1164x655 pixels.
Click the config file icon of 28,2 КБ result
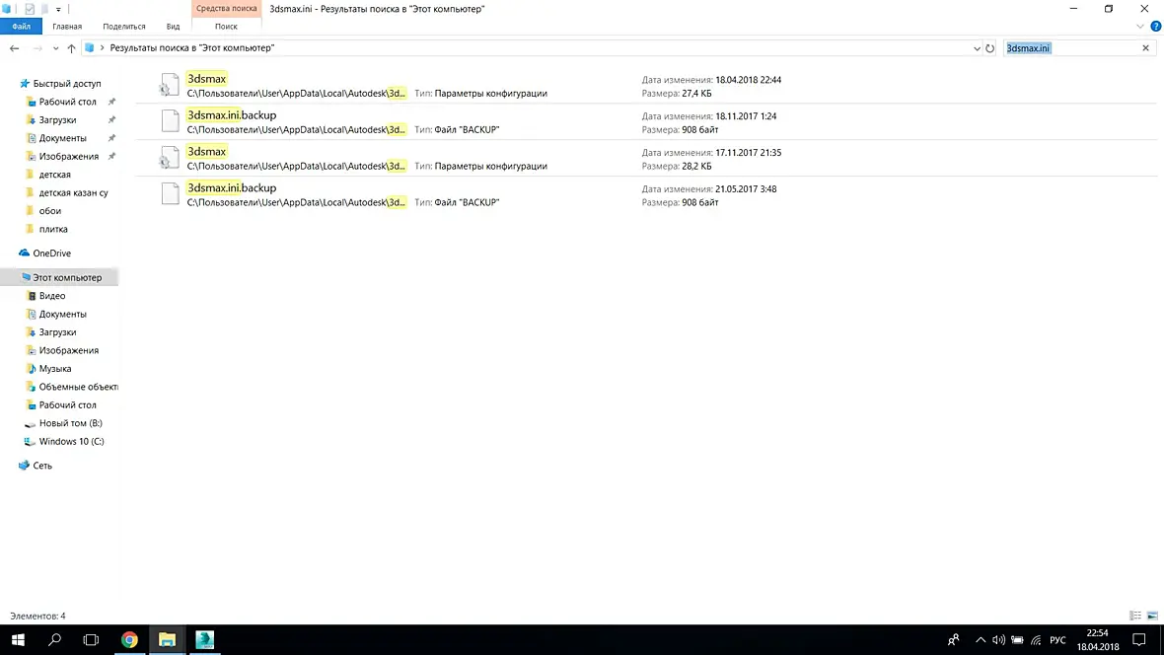170,158
